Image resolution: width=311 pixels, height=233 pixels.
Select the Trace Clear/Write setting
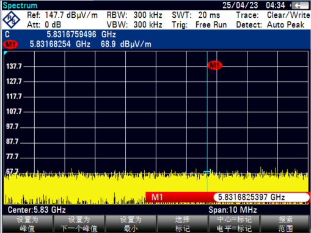(x=273, y=15)
